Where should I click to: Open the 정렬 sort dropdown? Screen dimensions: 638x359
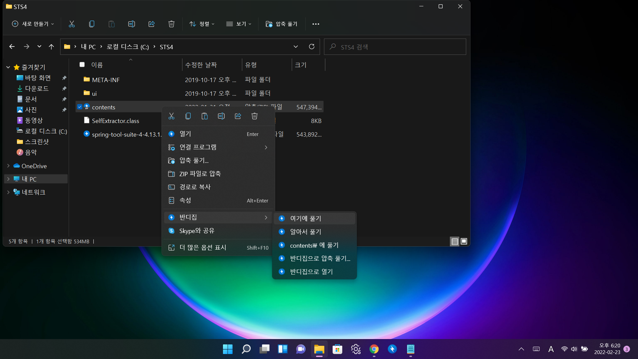click(x=202, y=24)
